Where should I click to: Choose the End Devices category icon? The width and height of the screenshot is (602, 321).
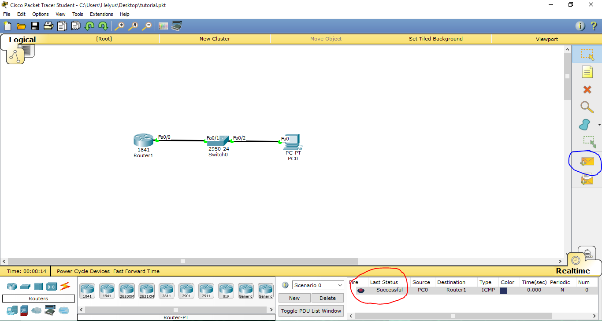12,310
